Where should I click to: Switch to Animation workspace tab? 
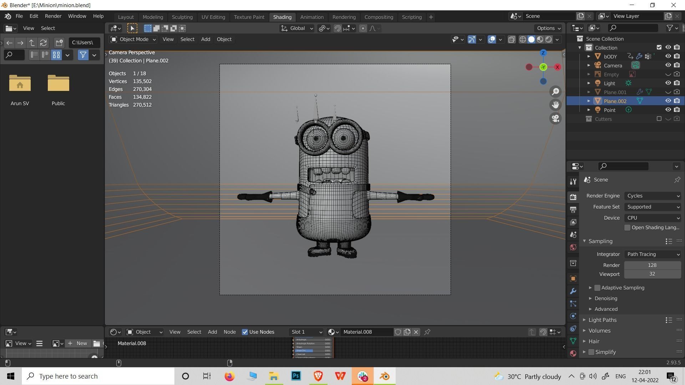312,17
